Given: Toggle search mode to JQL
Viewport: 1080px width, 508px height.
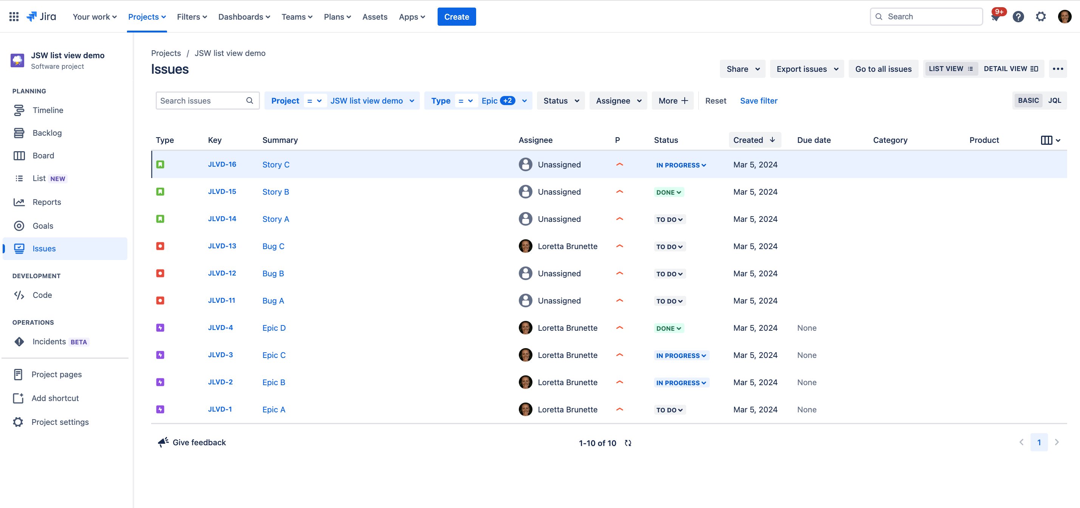Looking at the screenshot, I should click(x=1054, y=101).
